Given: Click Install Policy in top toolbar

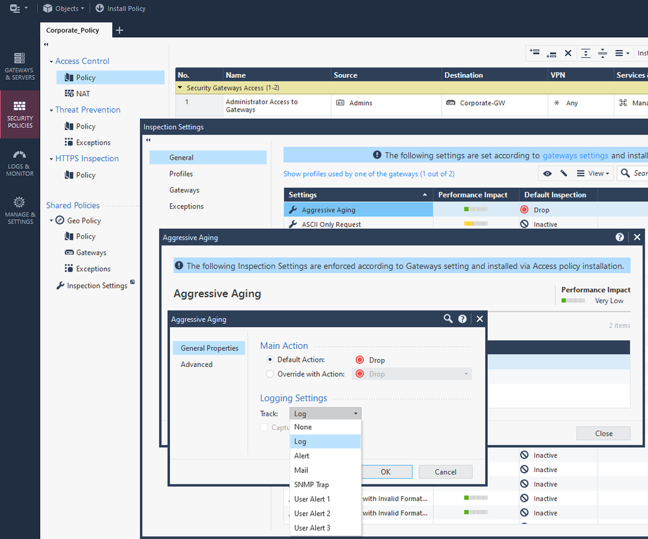Looking at the screenshot, I should click(x=120, y=8).
